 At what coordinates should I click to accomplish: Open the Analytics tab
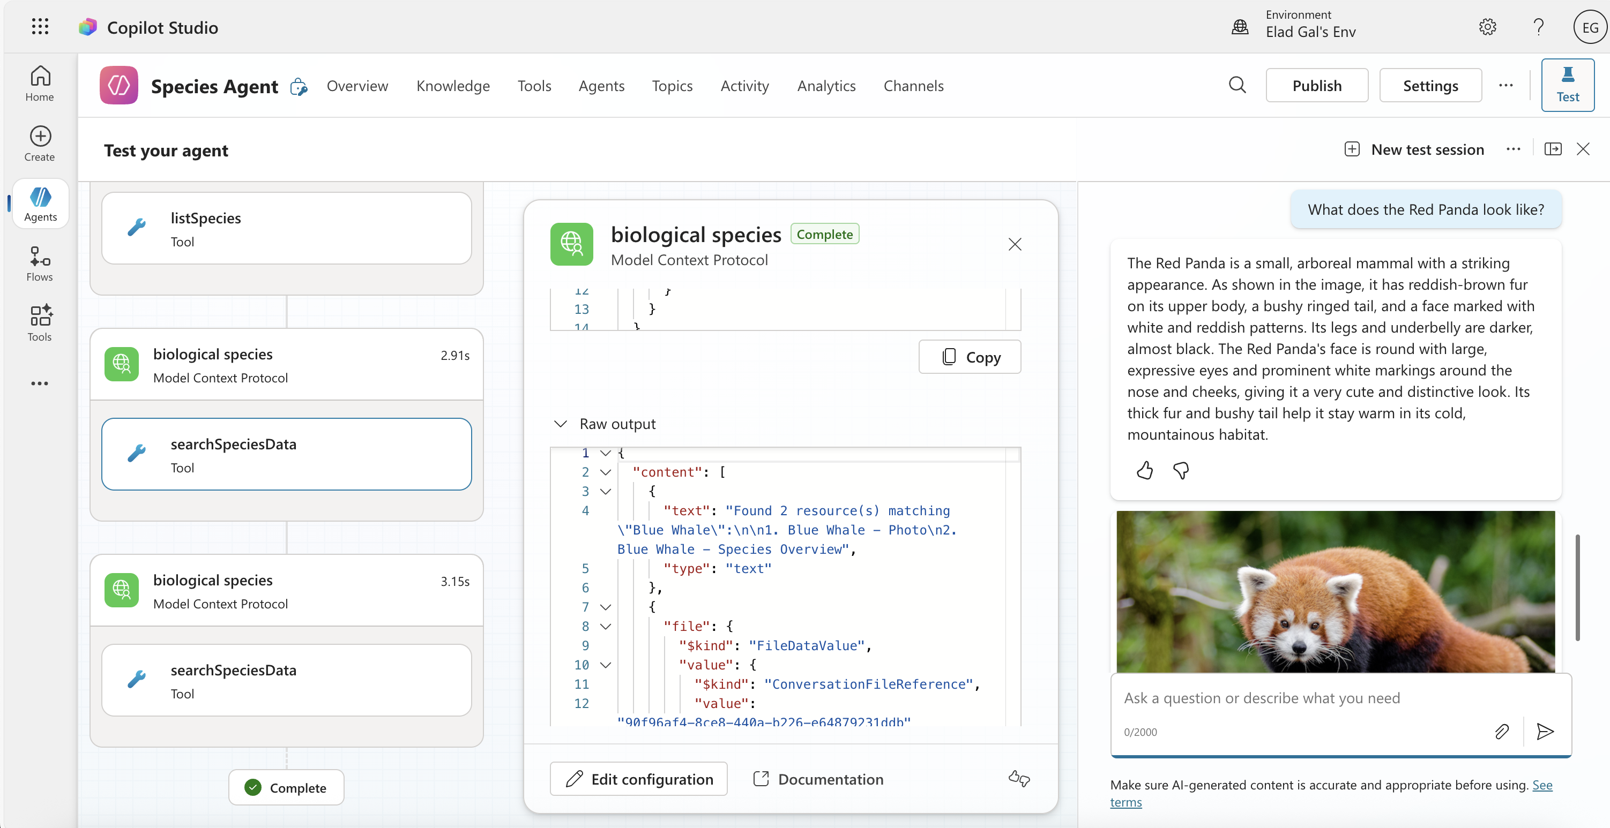coord(825,86)
